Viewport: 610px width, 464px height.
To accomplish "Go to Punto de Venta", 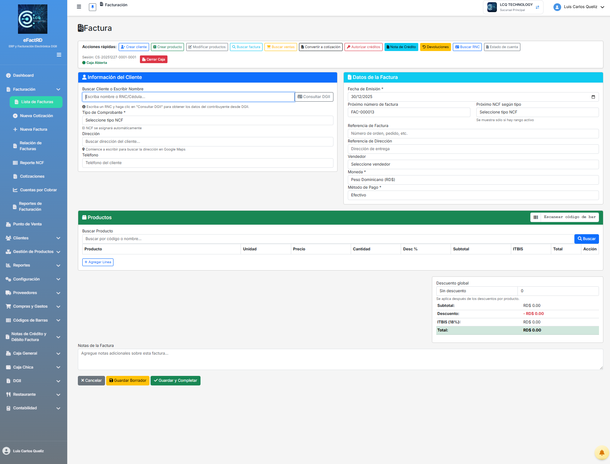I will (x=27, y=224).
